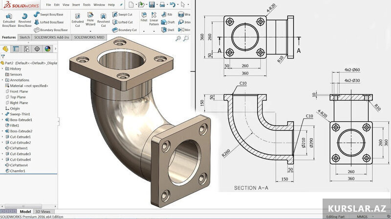Open the Hole Wizard tool
Viewport: 391px width, 219px height.
point(90,19)
